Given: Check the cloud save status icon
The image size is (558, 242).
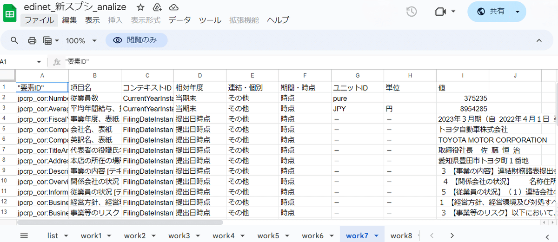Looking at the screenshot, I should pos(173,7).
